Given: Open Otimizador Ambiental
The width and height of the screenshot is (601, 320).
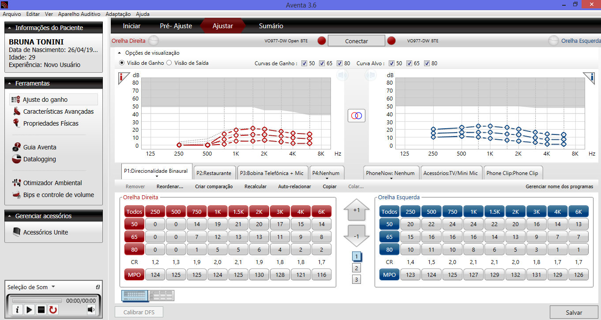Looking at the screenshot, I should [x=47, y=183].
